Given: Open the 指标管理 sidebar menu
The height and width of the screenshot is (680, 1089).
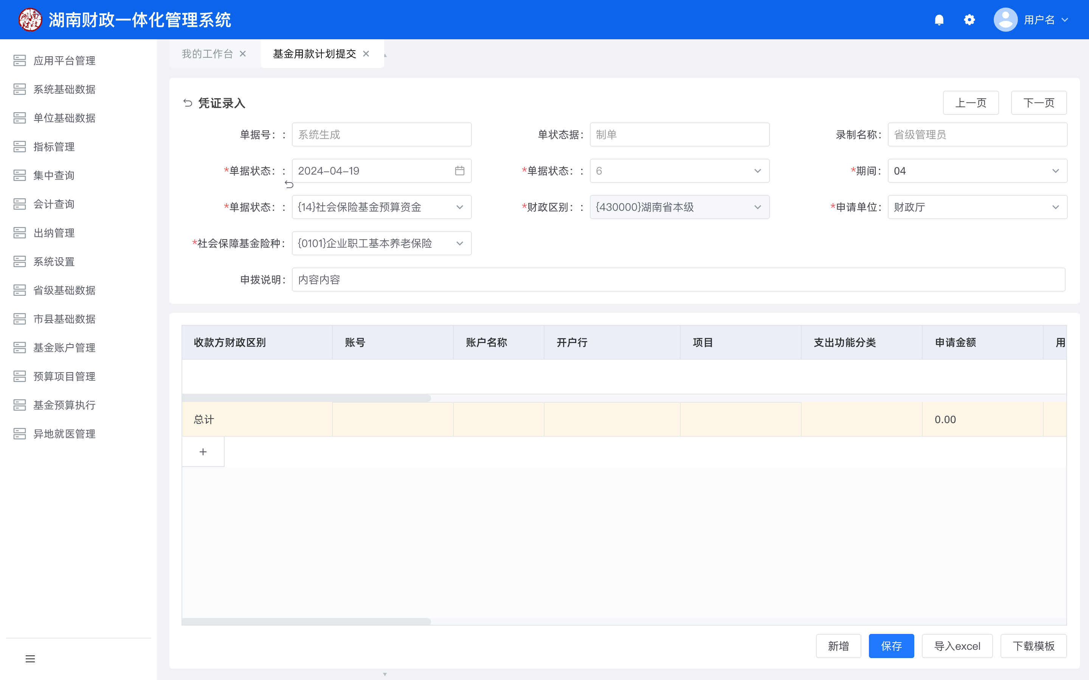Looking at the screenshot, I should [54, 147].
